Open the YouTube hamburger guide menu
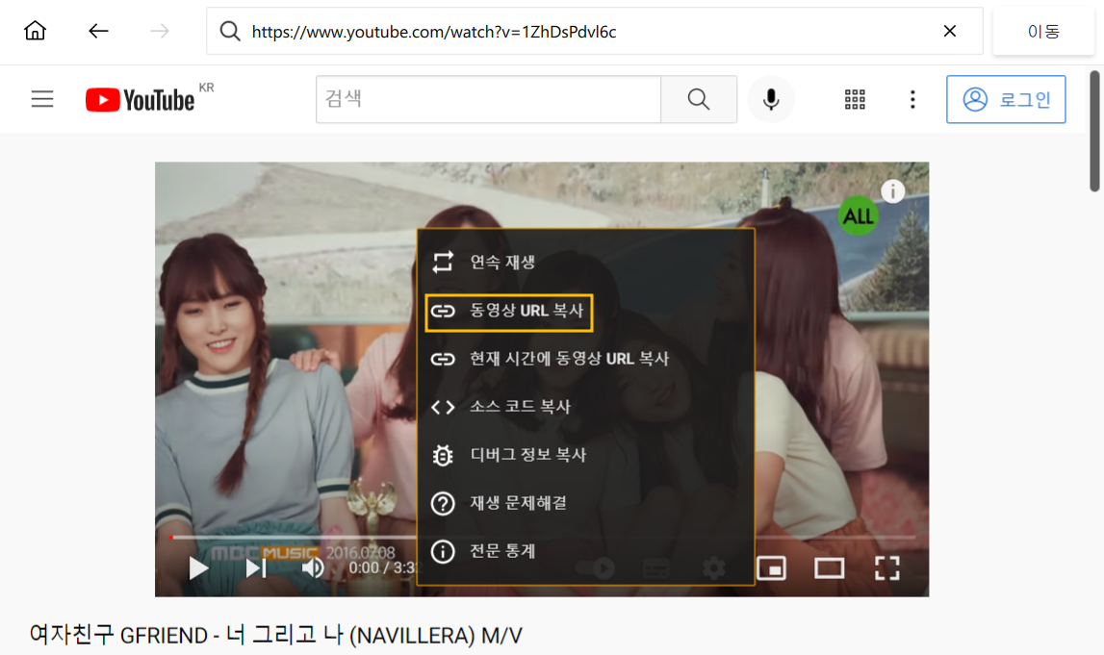The width and height of the screenshot is (1104, 655). (42, 99)
